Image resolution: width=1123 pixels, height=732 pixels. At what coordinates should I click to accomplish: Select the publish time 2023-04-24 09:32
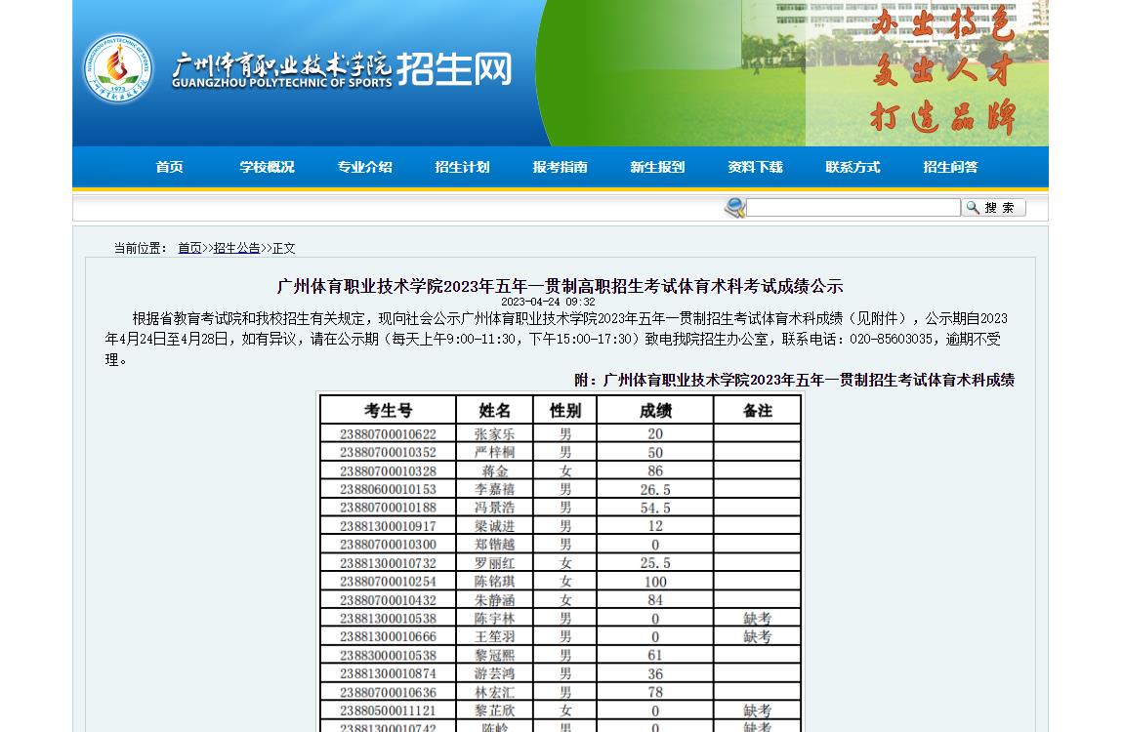(x=548, y=302)
